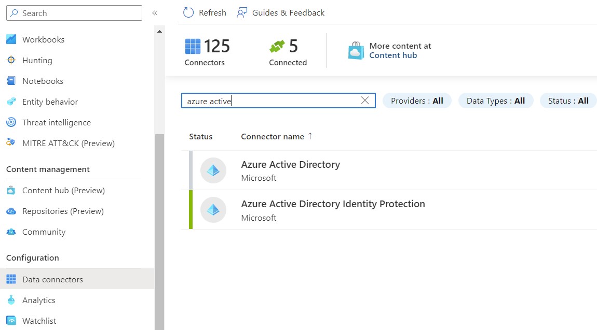
Task: Open the Data Types filter dropdown
Action: [x=495, y=101]
